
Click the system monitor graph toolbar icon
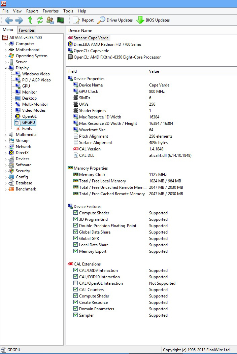click(x=61, y=20)
